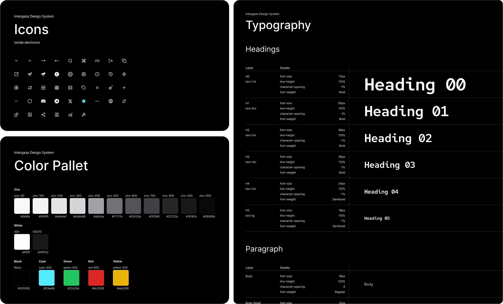This screenshot has width=503, height=304.
Task: Click the "#53eafd" hex value
Action: [49, 288]
